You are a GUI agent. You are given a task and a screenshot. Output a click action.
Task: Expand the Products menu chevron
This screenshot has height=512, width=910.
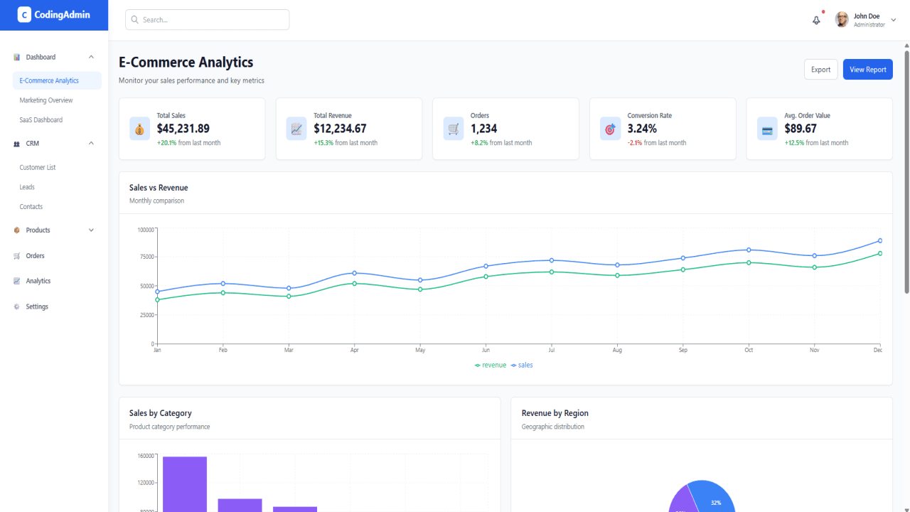(91, 230)
